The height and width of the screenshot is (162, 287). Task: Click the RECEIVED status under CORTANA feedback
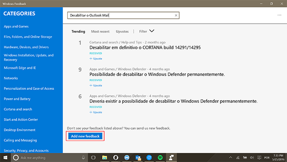click(96, 54)
